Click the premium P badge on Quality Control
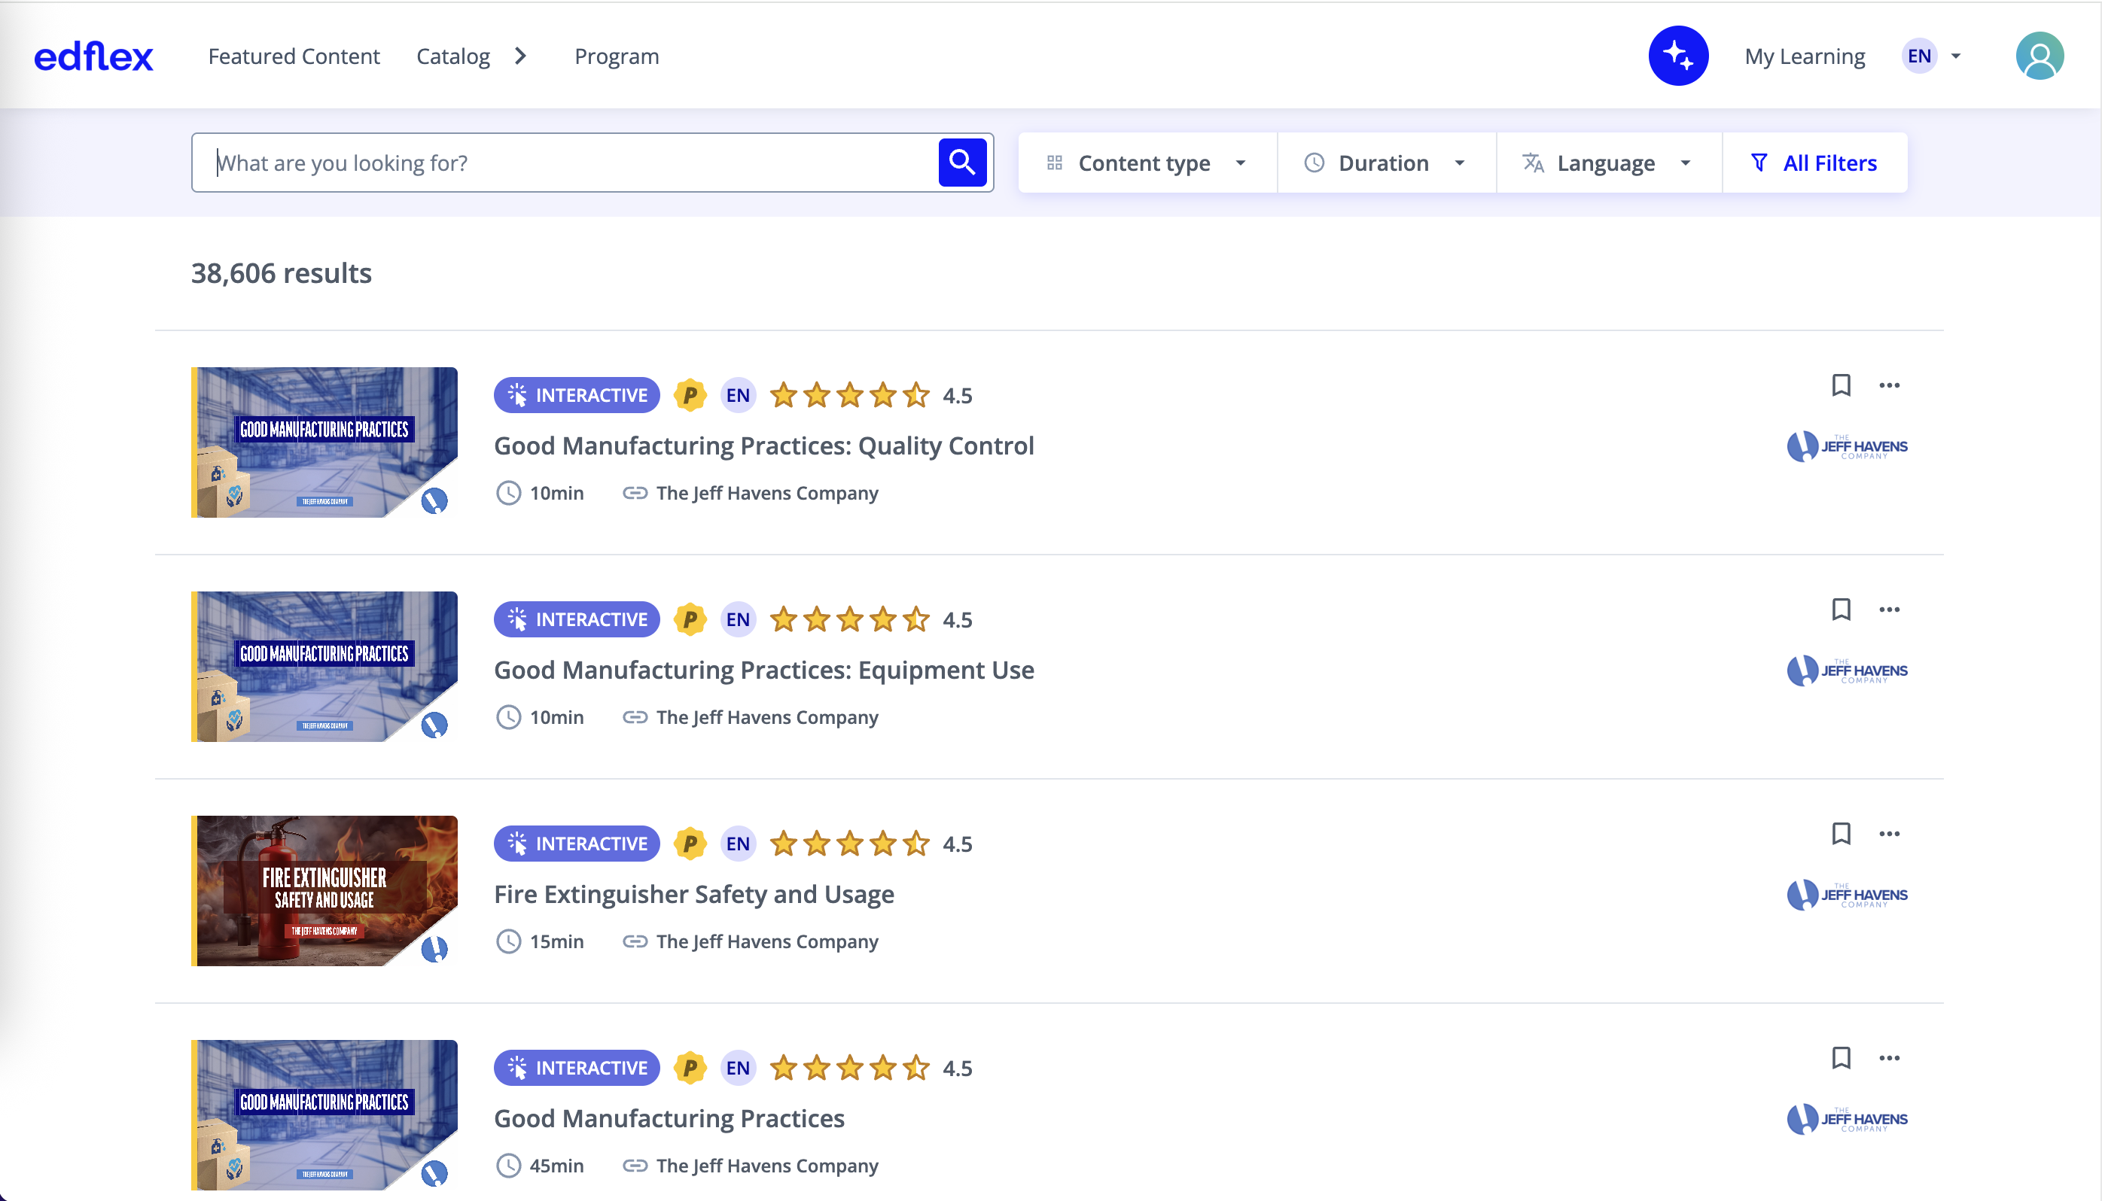The height and width of the screenshot is (1201, 2102). coord(690,395)
